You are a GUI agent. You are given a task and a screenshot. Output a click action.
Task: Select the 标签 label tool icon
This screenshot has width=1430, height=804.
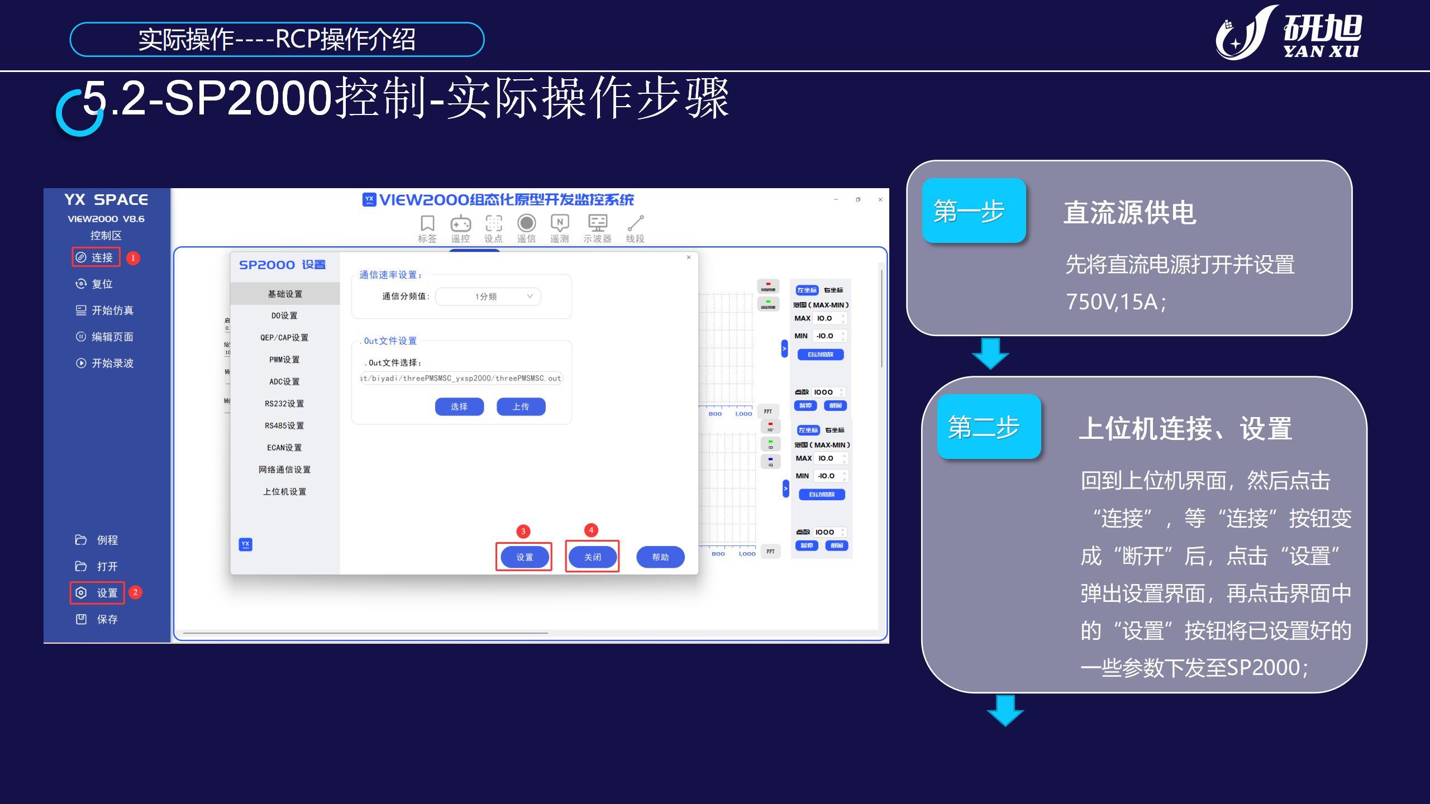(x=427, y=223)
